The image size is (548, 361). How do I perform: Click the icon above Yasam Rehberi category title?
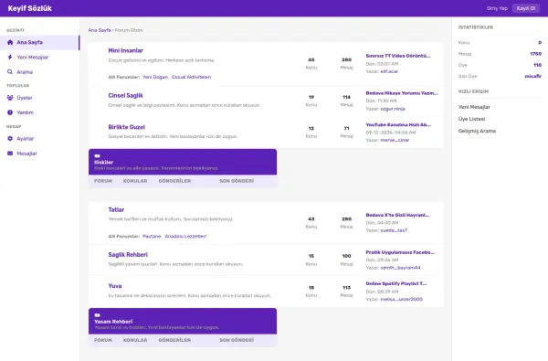(x=97, y=315)
